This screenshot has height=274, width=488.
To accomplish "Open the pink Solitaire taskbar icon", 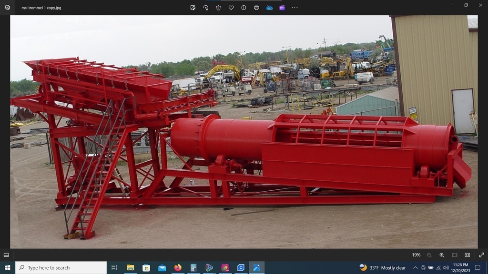I will (x=225, y=267).
